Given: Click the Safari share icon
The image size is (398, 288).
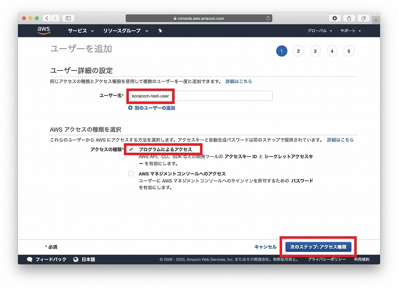Looking at the screenshot, I should tap(349, 18).
